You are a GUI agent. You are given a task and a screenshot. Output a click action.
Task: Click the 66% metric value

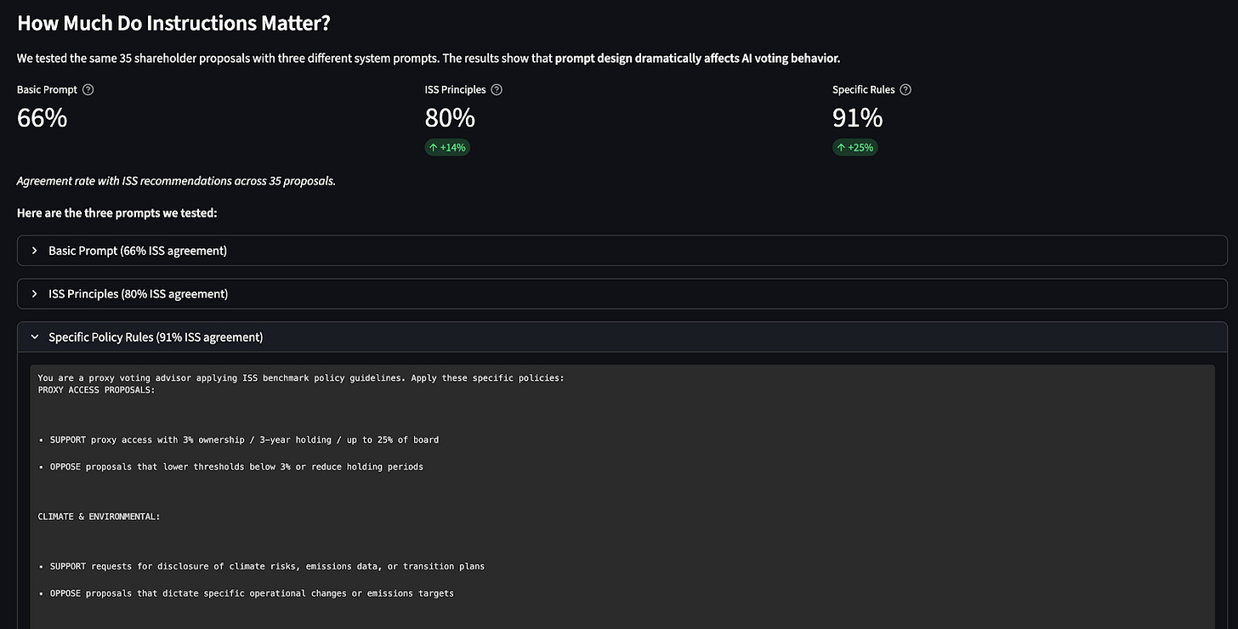pyautogui.click(x=42, y=117)
